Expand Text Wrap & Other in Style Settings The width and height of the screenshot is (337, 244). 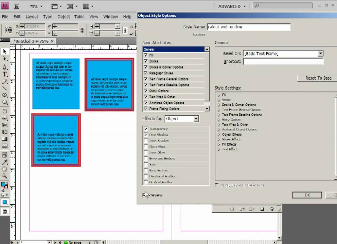[219, 125]
